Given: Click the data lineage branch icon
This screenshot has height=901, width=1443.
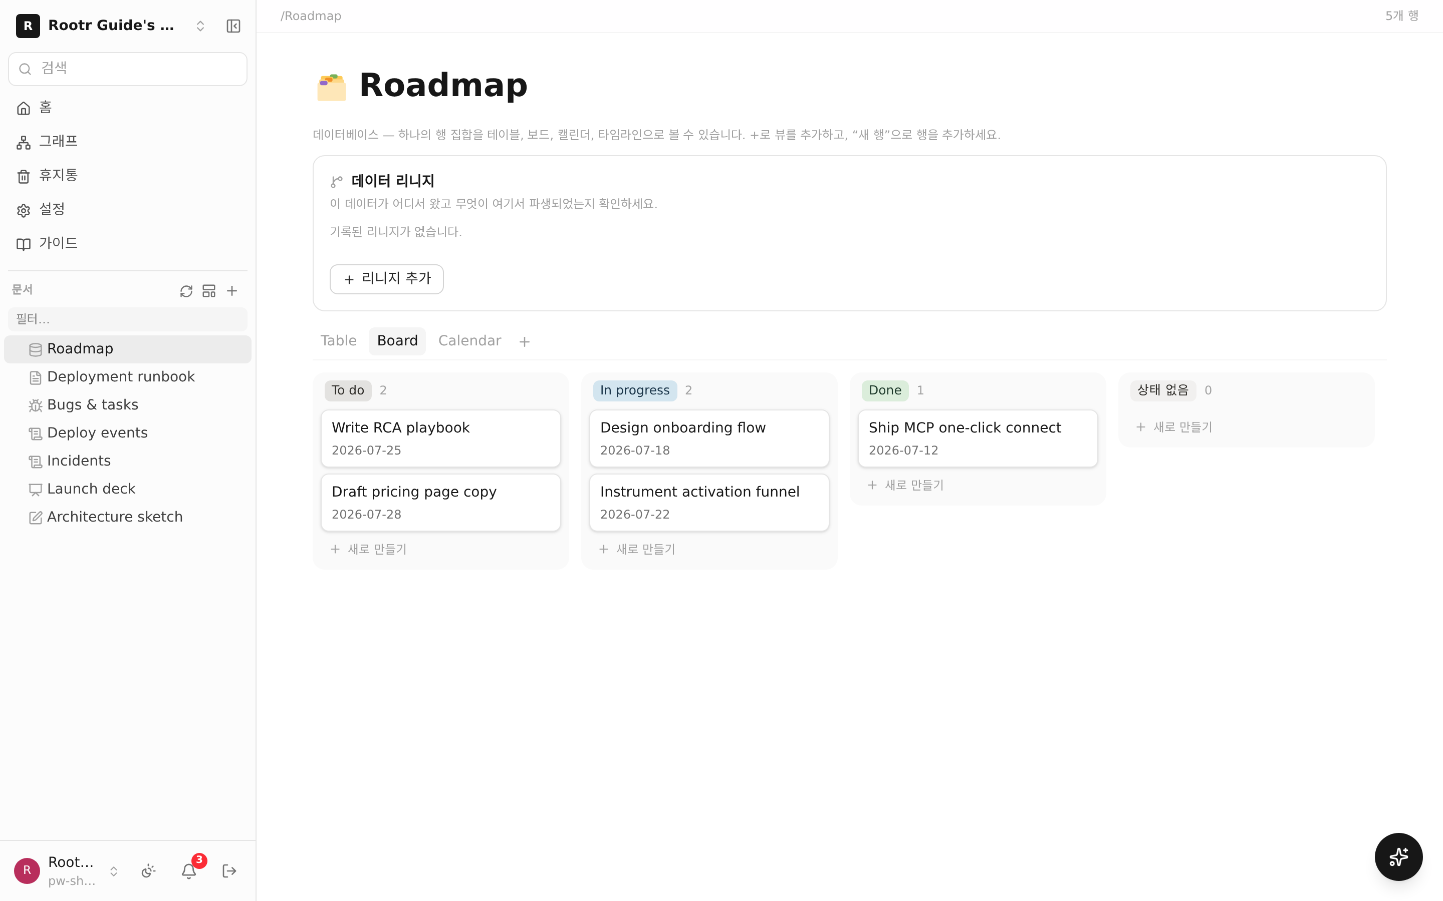Looking at the screenshot, I should click(x=337, y=181).
